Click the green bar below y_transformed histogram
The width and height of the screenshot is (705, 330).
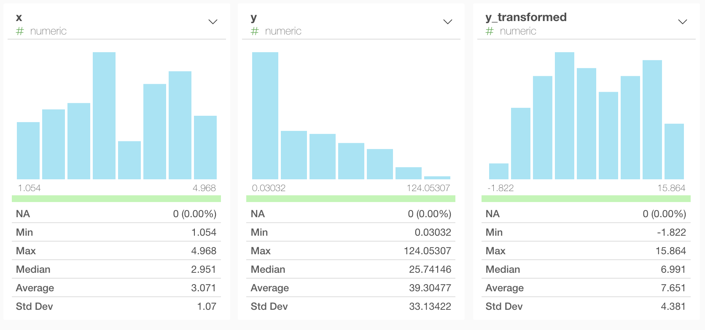[586, 199]
